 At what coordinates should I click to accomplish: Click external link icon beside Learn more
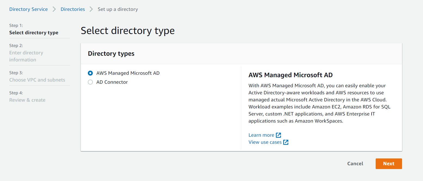click(x=279, y=135)
